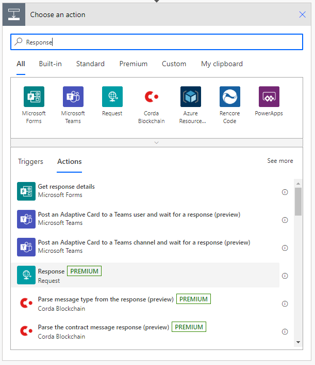Image resolution: width=315 pixels, height=365 pixels.
Task: Select the Microsoft Teams connector icon
Action: [x=73, y=97]
